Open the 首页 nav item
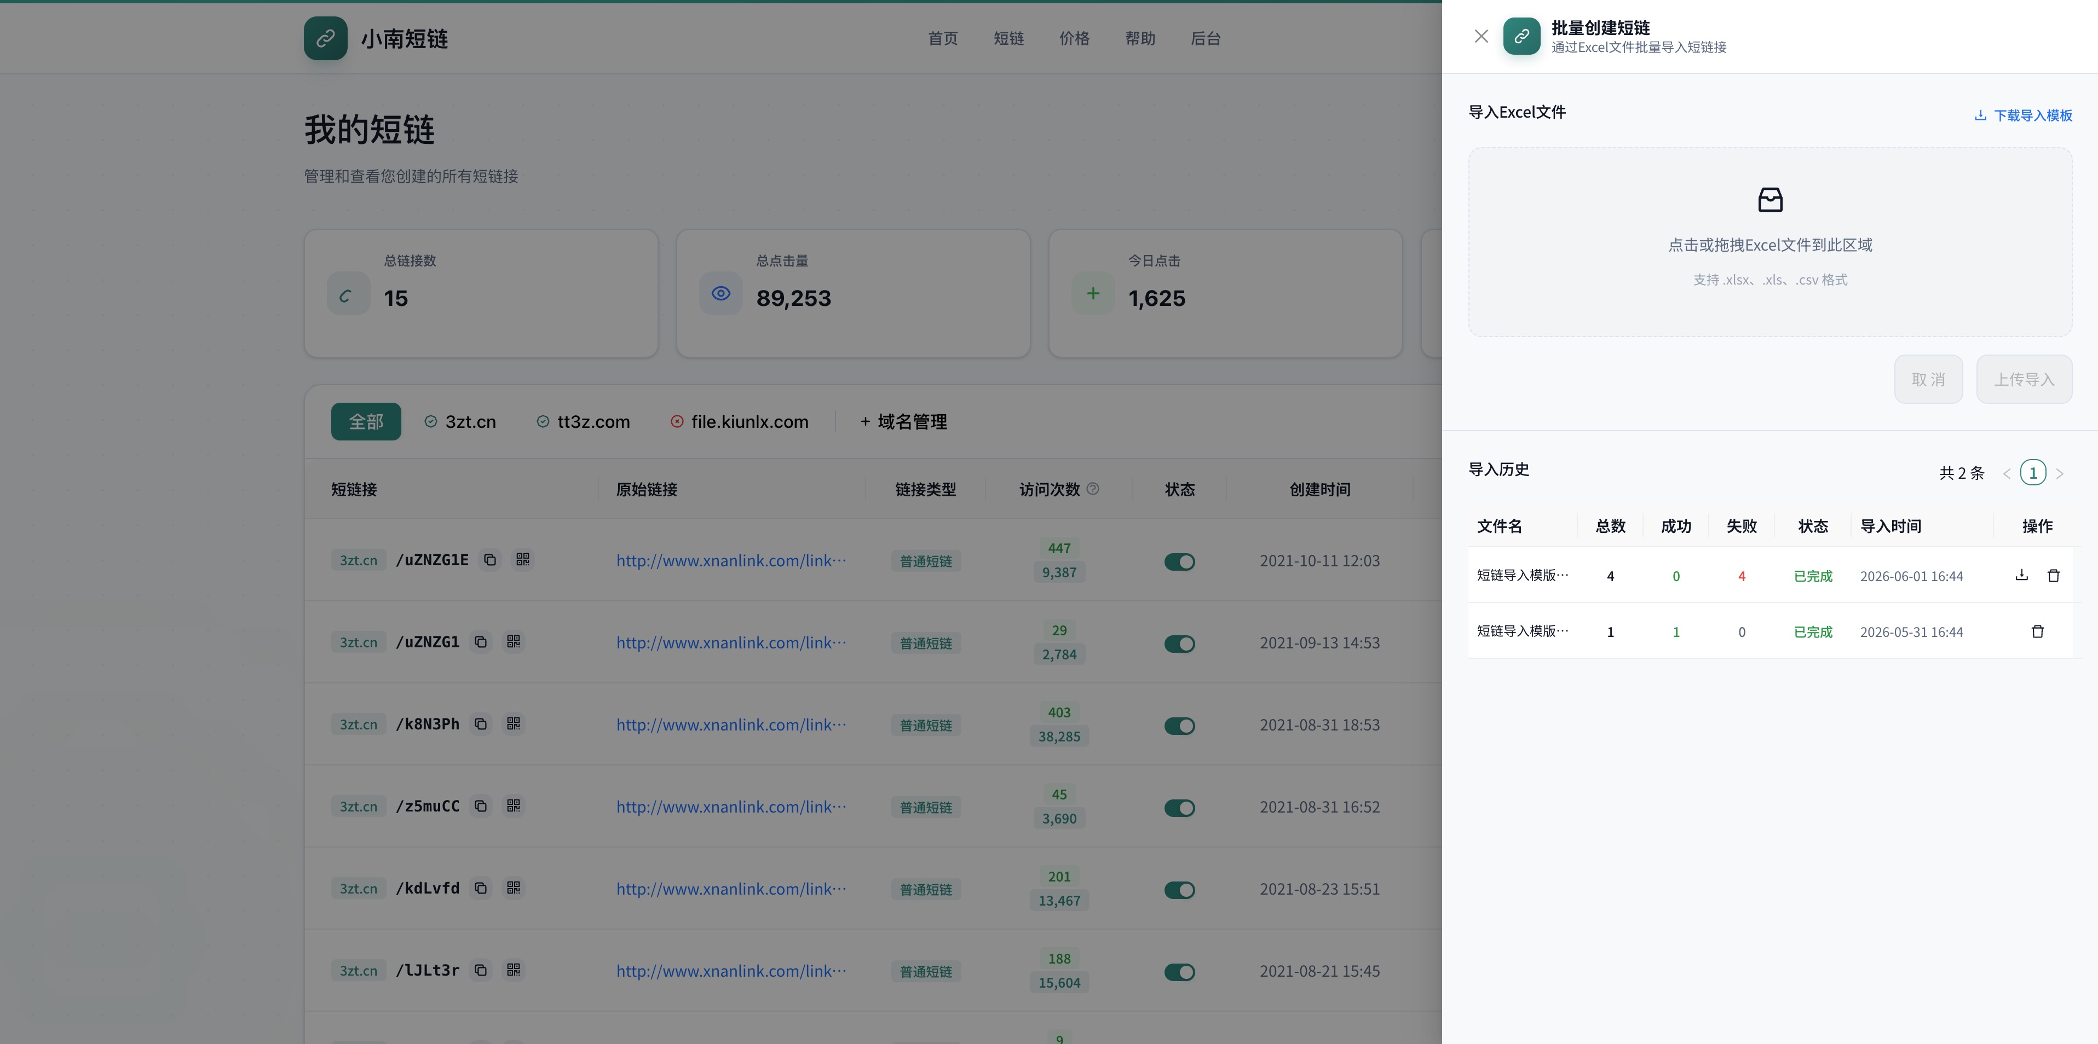This screenshot has height=1044, width=2098. click(x=942, y=38)
